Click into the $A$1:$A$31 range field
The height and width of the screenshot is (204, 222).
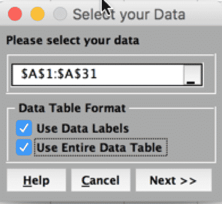coord(98,75)
